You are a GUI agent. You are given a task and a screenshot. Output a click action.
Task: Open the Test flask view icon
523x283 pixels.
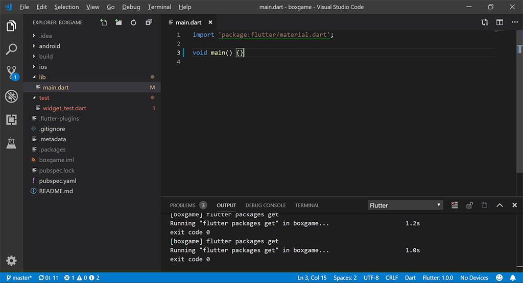11,143
